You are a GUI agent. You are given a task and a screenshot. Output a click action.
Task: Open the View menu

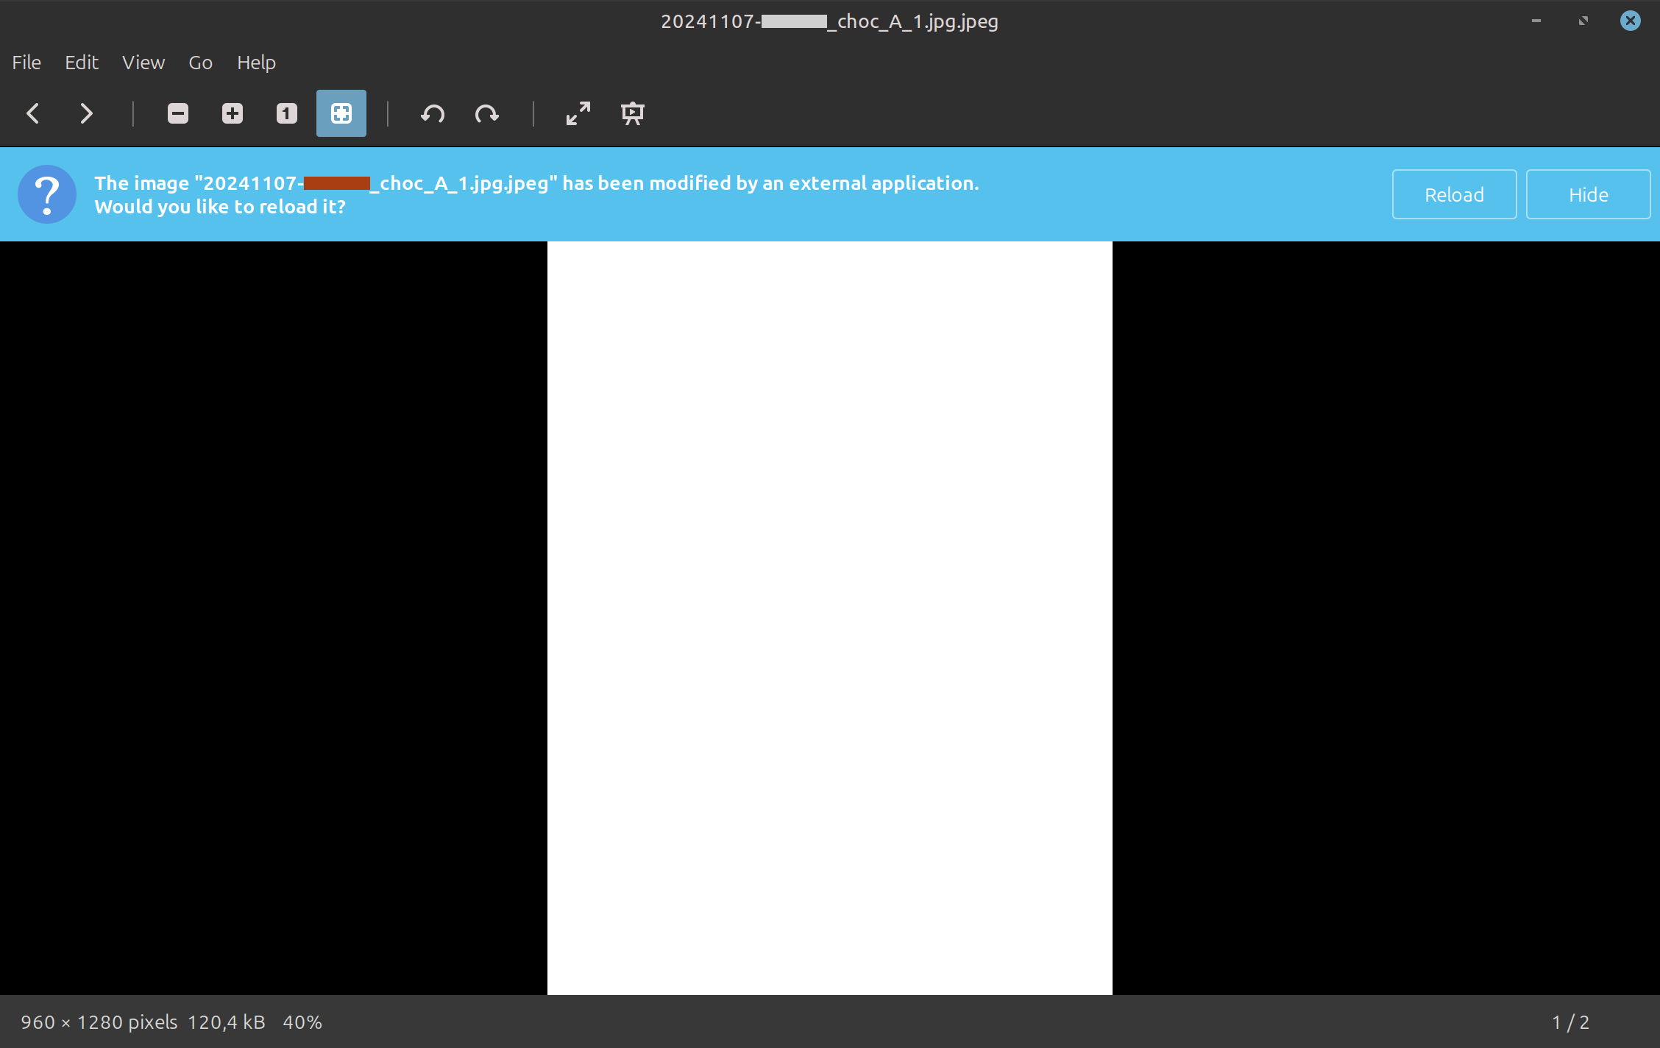click(143, 63)
